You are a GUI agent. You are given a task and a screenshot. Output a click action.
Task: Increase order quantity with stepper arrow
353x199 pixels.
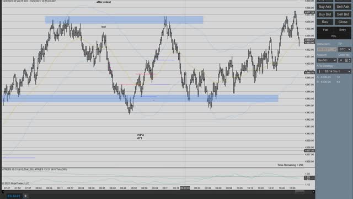350,59
